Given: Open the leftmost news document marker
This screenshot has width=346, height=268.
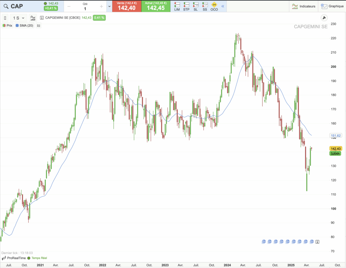Looking at the screenshot, I should [264, 242].
